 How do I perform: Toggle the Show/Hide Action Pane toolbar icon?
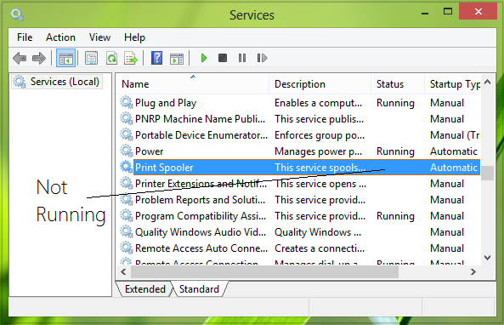pos(177,59)
